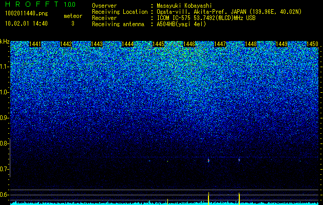Click the 1447 time marker
Screen dimensions: 323x205
220,44
